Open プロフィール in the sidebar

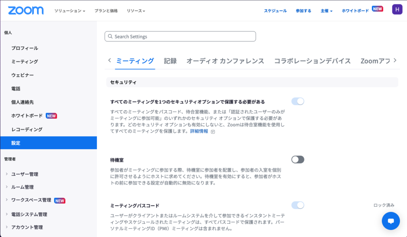(x=25, y=48)
